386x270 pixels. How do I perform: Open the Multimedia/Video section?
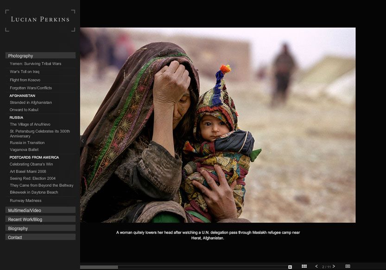tap(40, 210)
